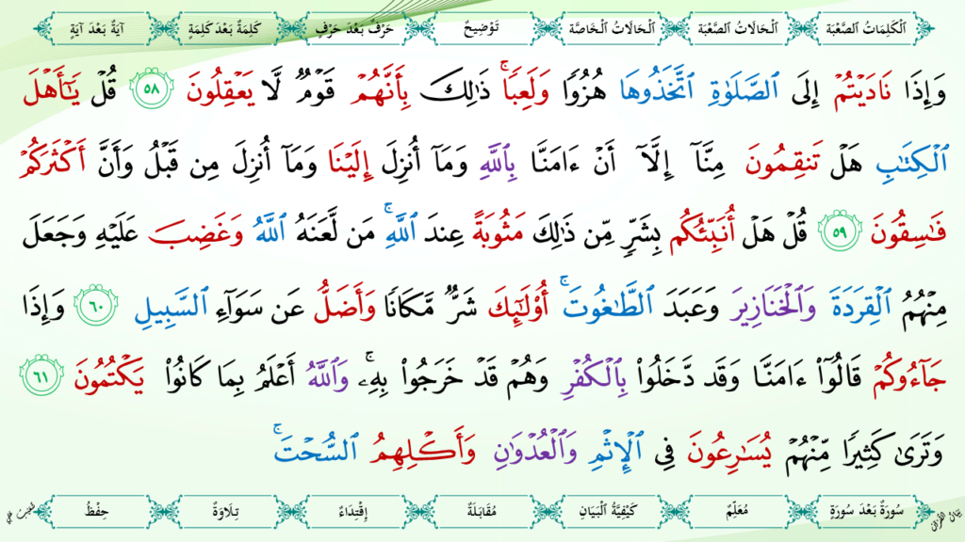Click the معلم button
This screenshot has width=965, height=542.
(x=737, y=511)
